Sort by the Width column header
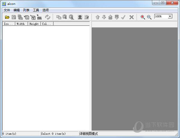This screenshot has height=138, width=180. (22, 24)
